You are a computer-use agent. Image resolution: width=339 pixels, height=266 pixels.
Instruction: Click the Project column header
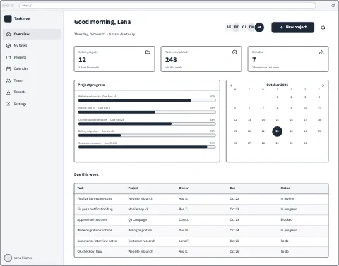133,188
